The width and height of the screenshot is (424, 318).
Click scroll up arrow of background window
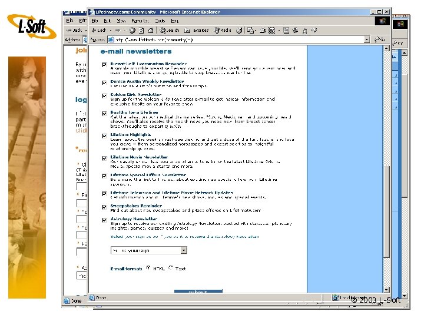click(x=404, y=53)
